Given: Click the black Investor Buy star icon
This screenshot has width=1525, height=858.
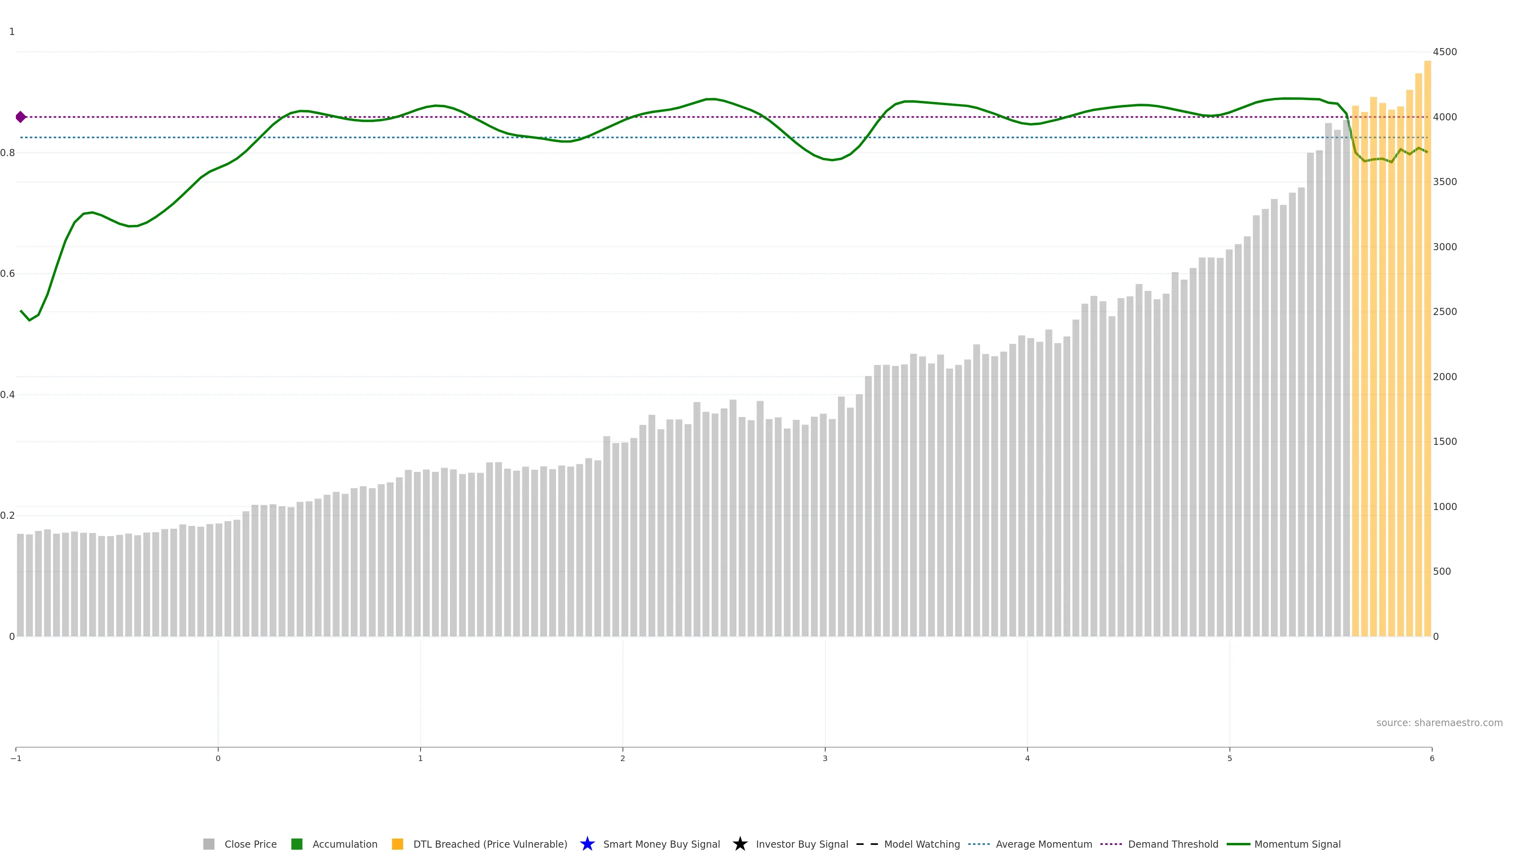Looking at the screenshot, I should pyautogui.click(x=739, y=844).
